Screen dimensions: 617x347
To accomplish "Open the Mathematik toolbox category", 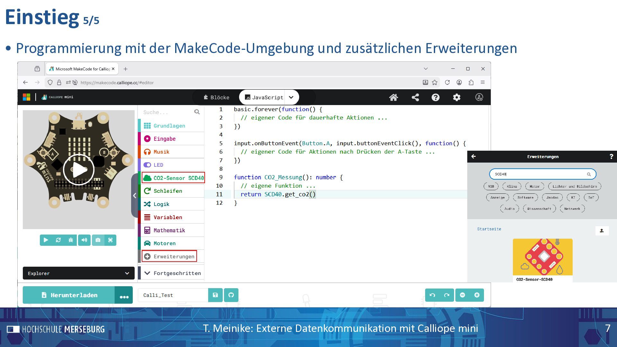I will pos(169,230).
